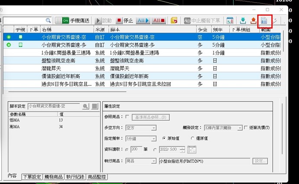Click the blue download arrow icon
299x184 pixels.
[x=243, y=20]
